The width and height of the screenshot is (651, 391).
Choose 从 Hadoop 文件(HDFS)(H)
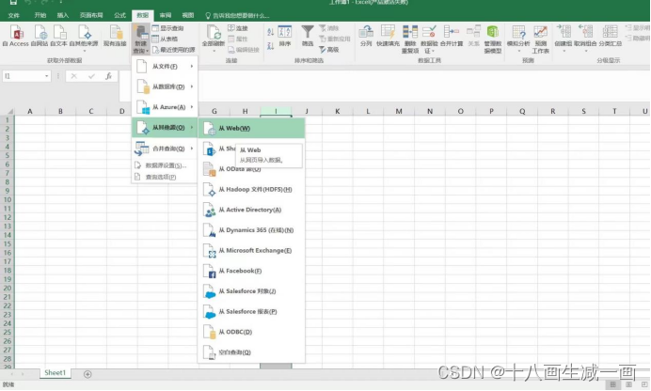pyautogui.click(x=251, y=190)
